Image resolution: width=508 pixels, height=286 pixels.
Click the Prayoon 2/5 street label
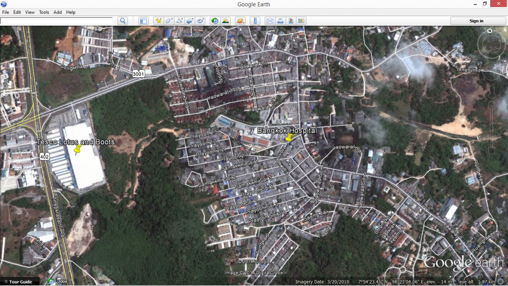pos(203,134)
